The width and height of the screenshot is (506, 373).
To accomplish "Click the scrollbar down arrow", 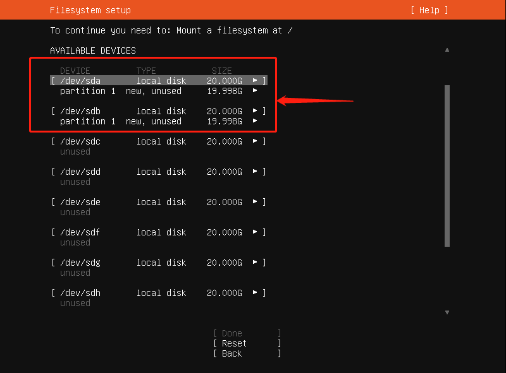I will coord(447,312).
